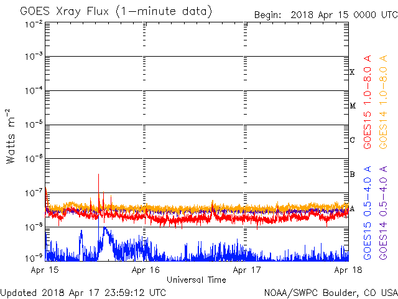The width and height of the screenshot is (398, 299).
Task: Click the C flare class marker
Action: [352, 140]
